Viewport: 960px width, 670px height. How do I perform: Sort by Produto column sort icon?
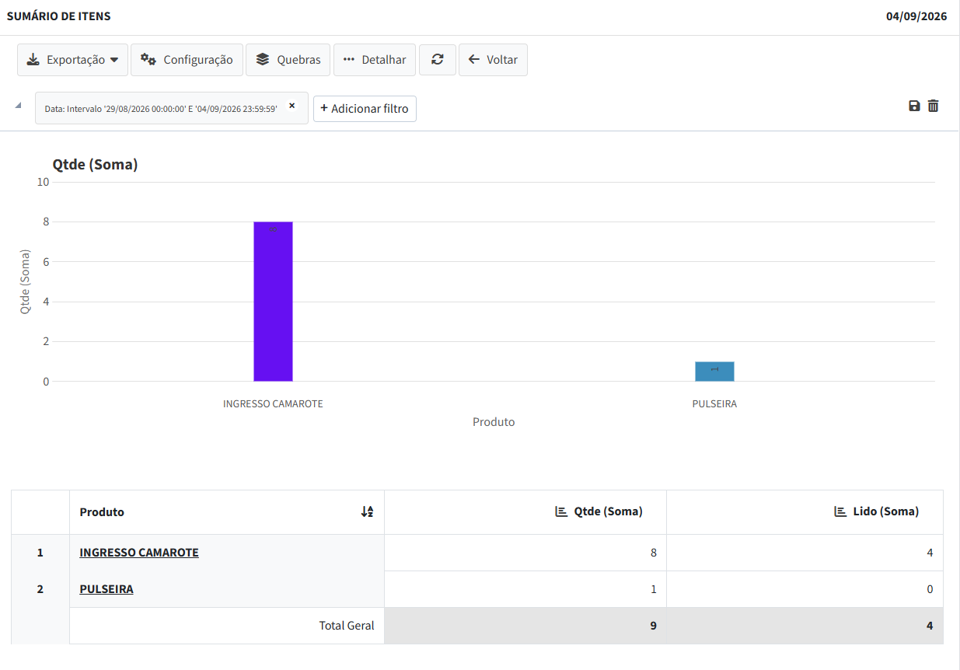368,511
